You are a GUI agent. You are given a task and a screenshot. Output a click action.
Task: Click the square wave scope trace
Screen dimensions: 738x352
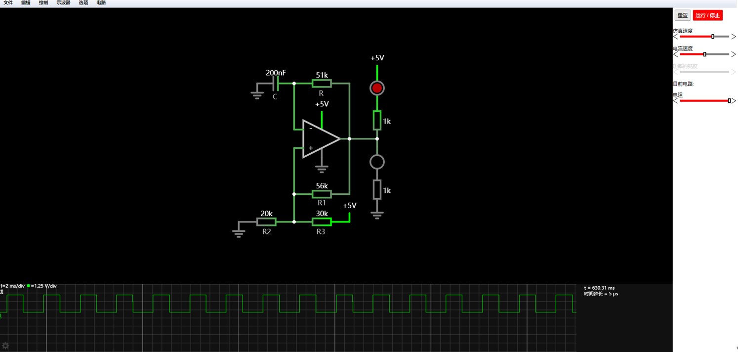pos(288,304)
